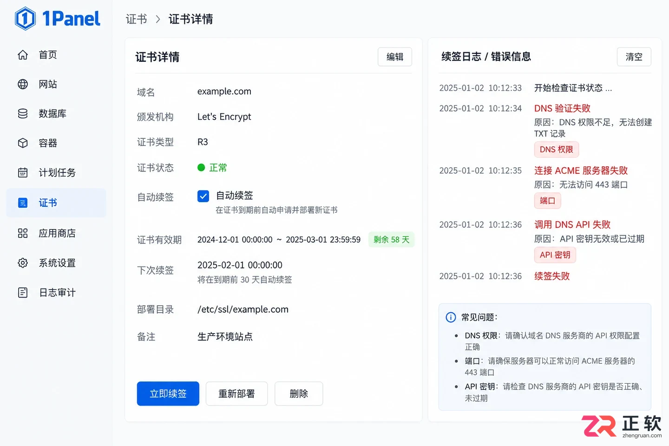The image size is (669, 446).
Task: Click the 连接 ACME 服务器失败 log entry
Action: click(x=581, y=171)
